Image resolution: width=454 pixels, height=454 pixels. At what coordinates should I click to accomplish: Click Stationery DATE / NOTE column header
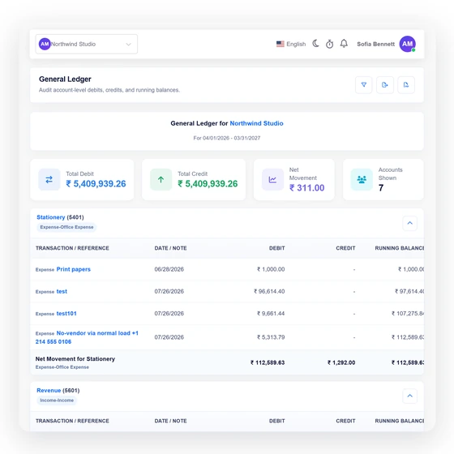point(170,248)
